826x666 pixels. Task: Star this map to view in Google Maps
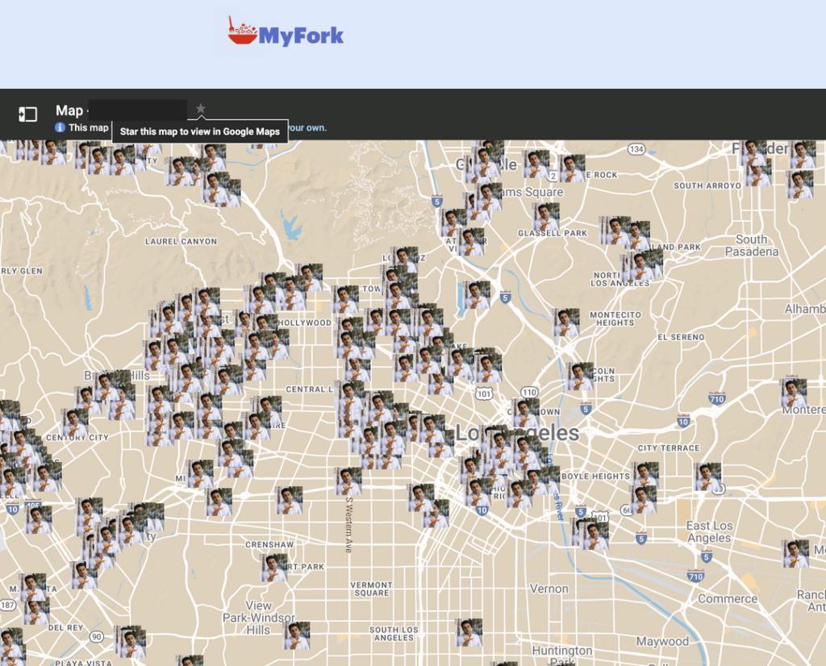pos(200,107)
